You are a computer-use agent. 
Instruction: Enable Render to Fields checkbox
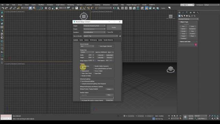click(x=81, y=76)
